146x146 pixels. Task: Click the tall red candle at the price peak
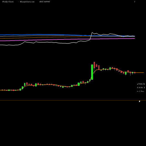pos(94,65)
